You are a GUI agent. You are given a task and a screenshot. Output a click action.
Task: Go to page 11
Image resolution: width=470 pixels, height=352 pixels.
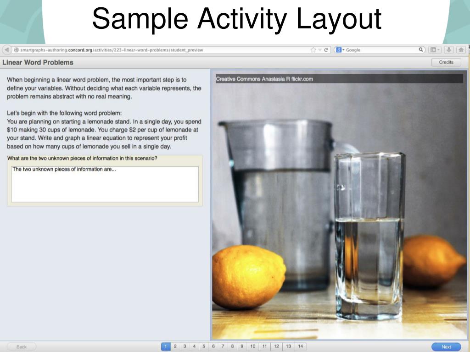point(265,346)
